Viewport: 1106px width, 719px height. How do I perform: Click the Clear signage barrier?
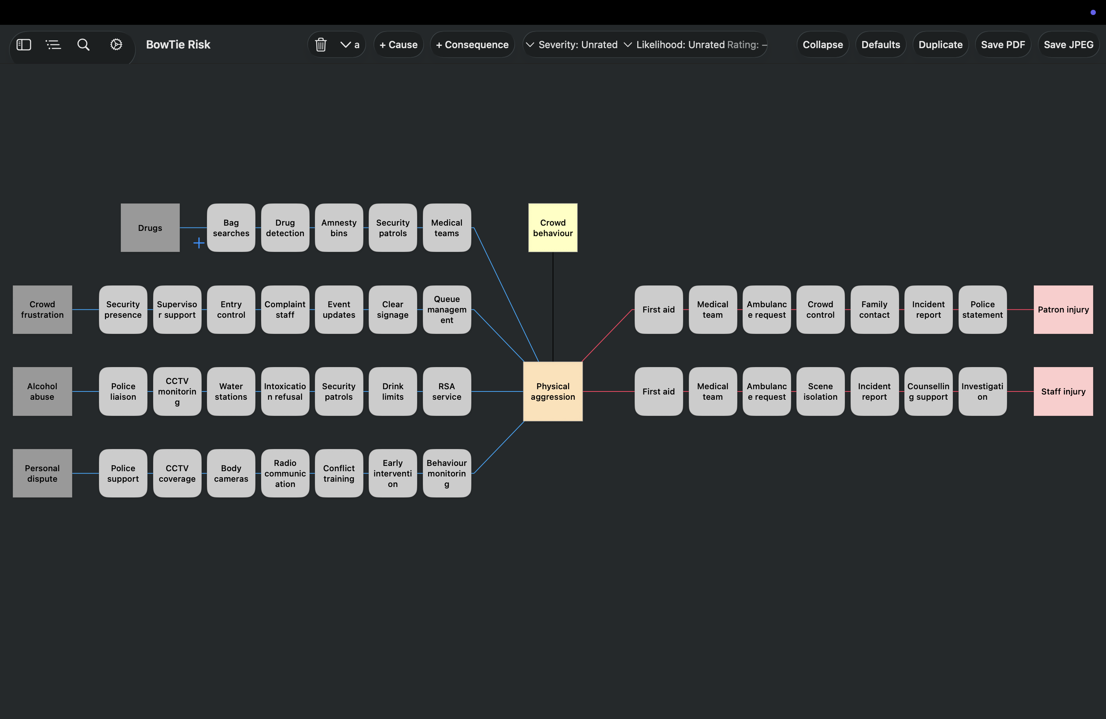point(393,309)
